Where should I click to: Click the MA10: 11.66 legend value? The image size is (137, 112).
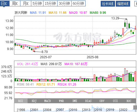pyautogui.click(x=58, y=13)
